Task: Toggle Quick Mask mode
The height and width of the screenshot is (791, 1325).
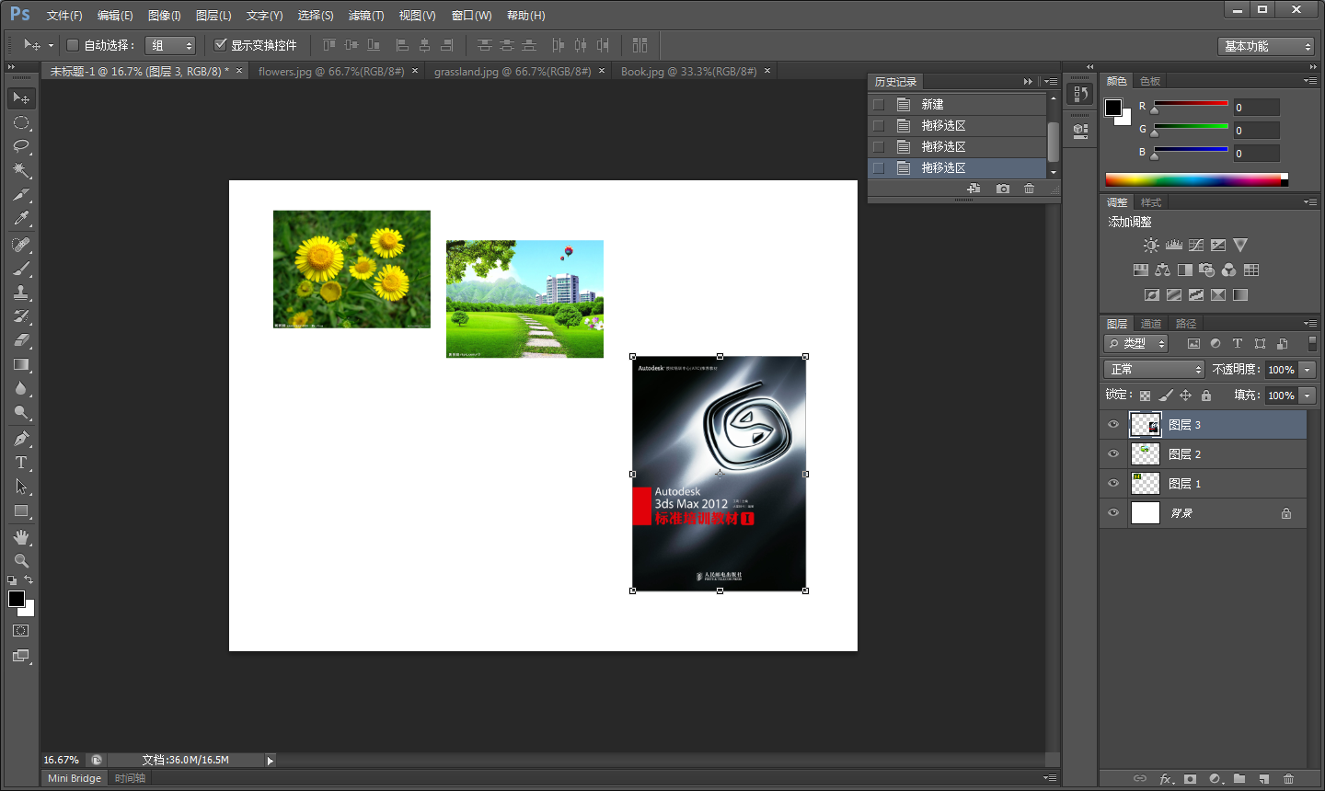Action: 21,631
